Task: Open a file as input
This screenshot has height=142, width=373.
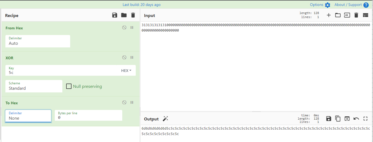Action: click(x=347, y=15)
